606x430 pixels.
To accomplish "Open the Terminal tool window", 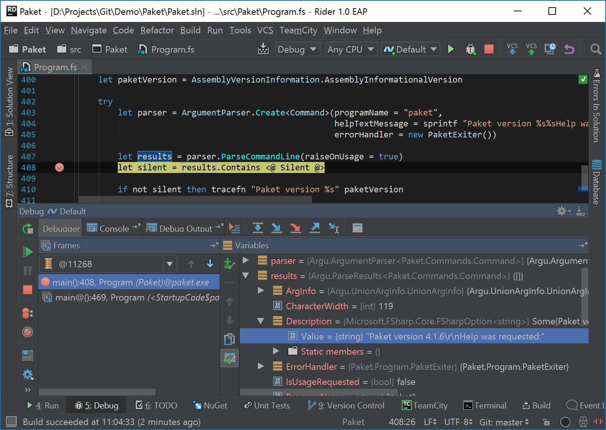I will pos(485,405).
